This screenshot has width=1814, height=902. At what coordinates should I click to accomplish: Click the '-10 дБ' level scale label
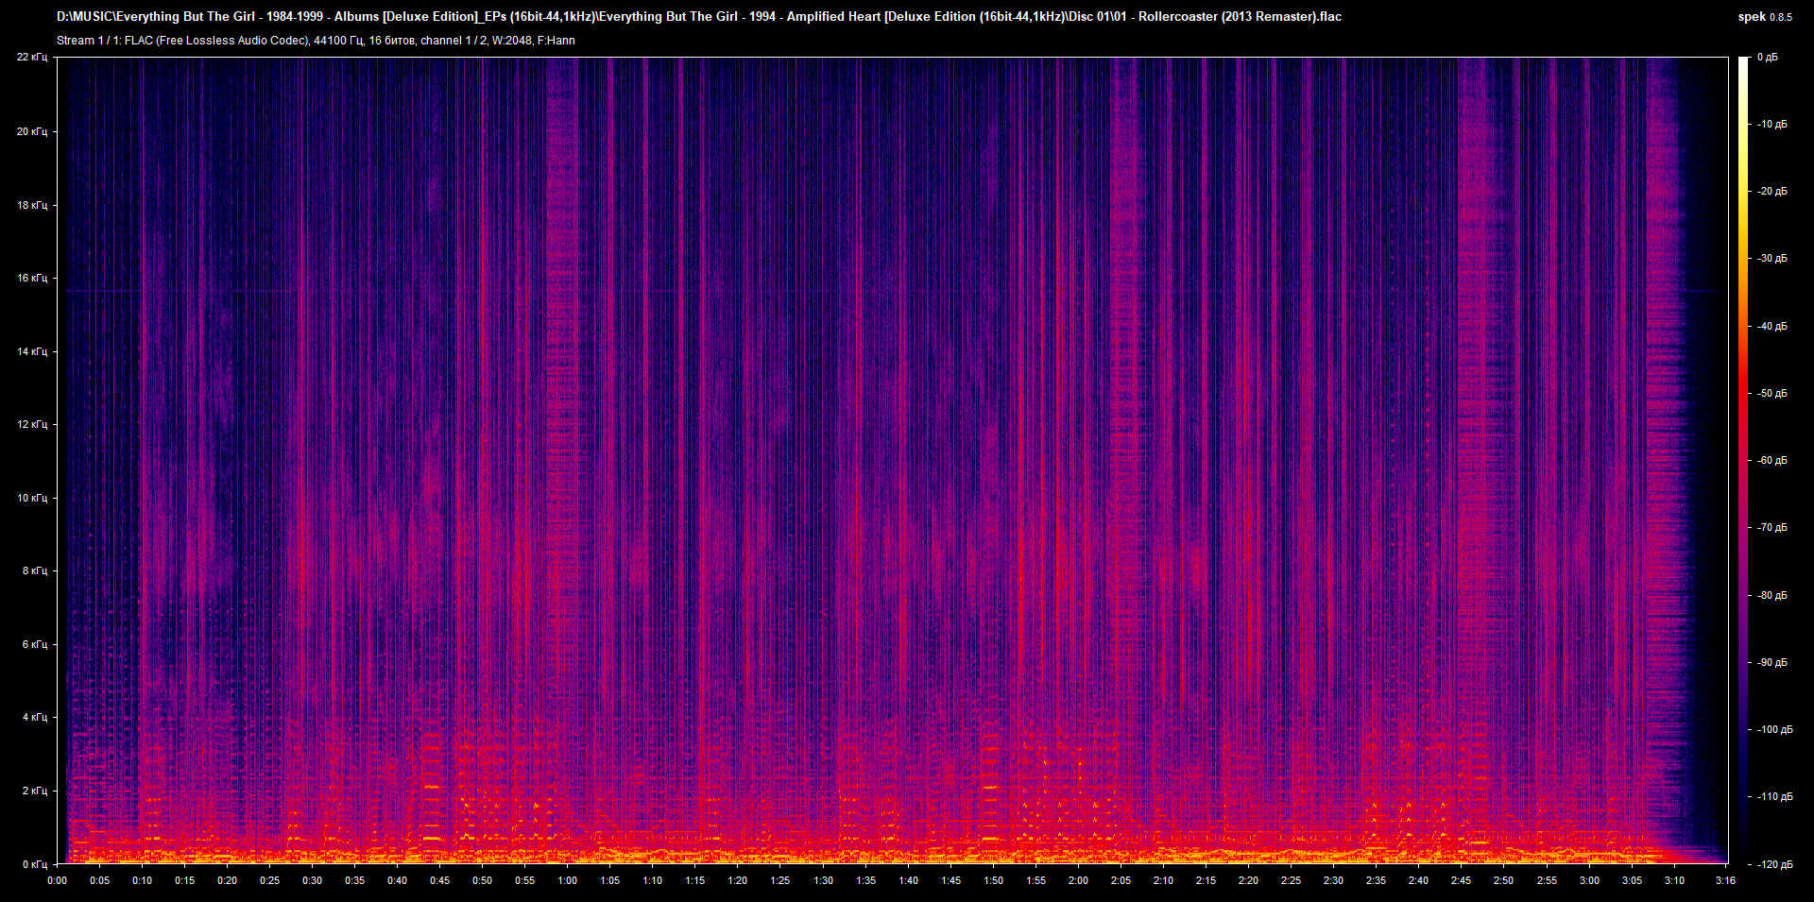1772,124
